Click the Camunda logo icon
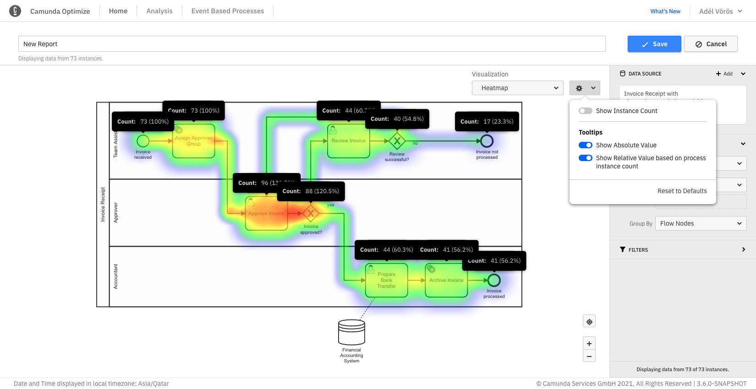This screenshot has height=389, width=756. coord(15,11)
